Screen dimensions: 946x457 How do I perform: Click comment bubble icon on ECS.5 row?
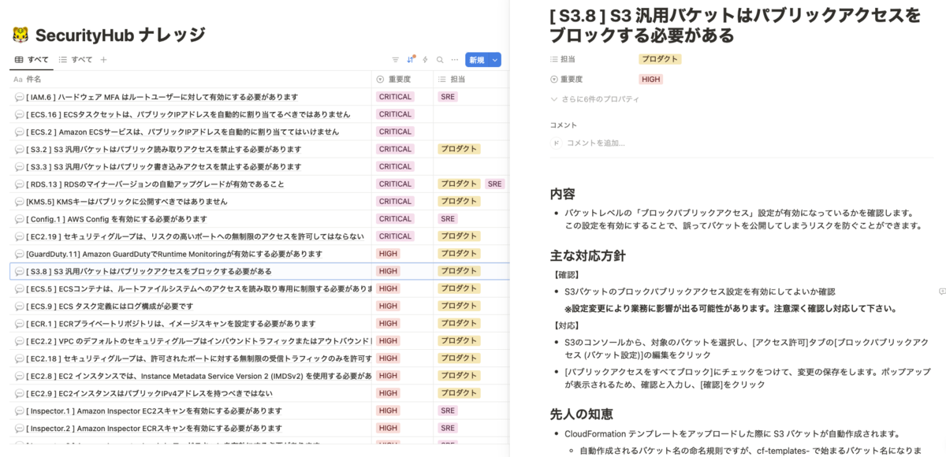(20, 288)
